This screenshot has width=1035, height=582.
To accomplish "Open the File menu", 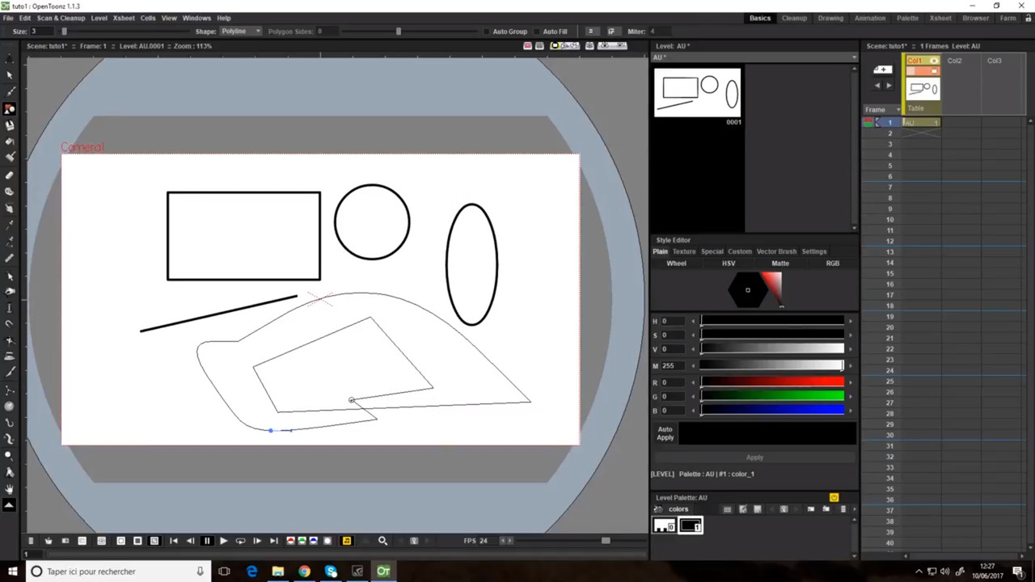I will 7,18.
